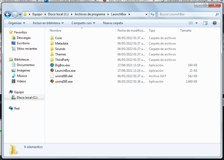Image resolution: width=224 pixels, height=160 pixels.
Task: Open the BigBox.exe application icon
Action: click(x=52, y=65)
